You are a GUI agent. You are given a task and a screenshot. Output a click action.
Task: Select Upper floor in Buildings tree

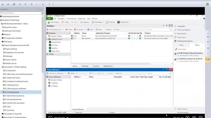click(x=55, y=51)
